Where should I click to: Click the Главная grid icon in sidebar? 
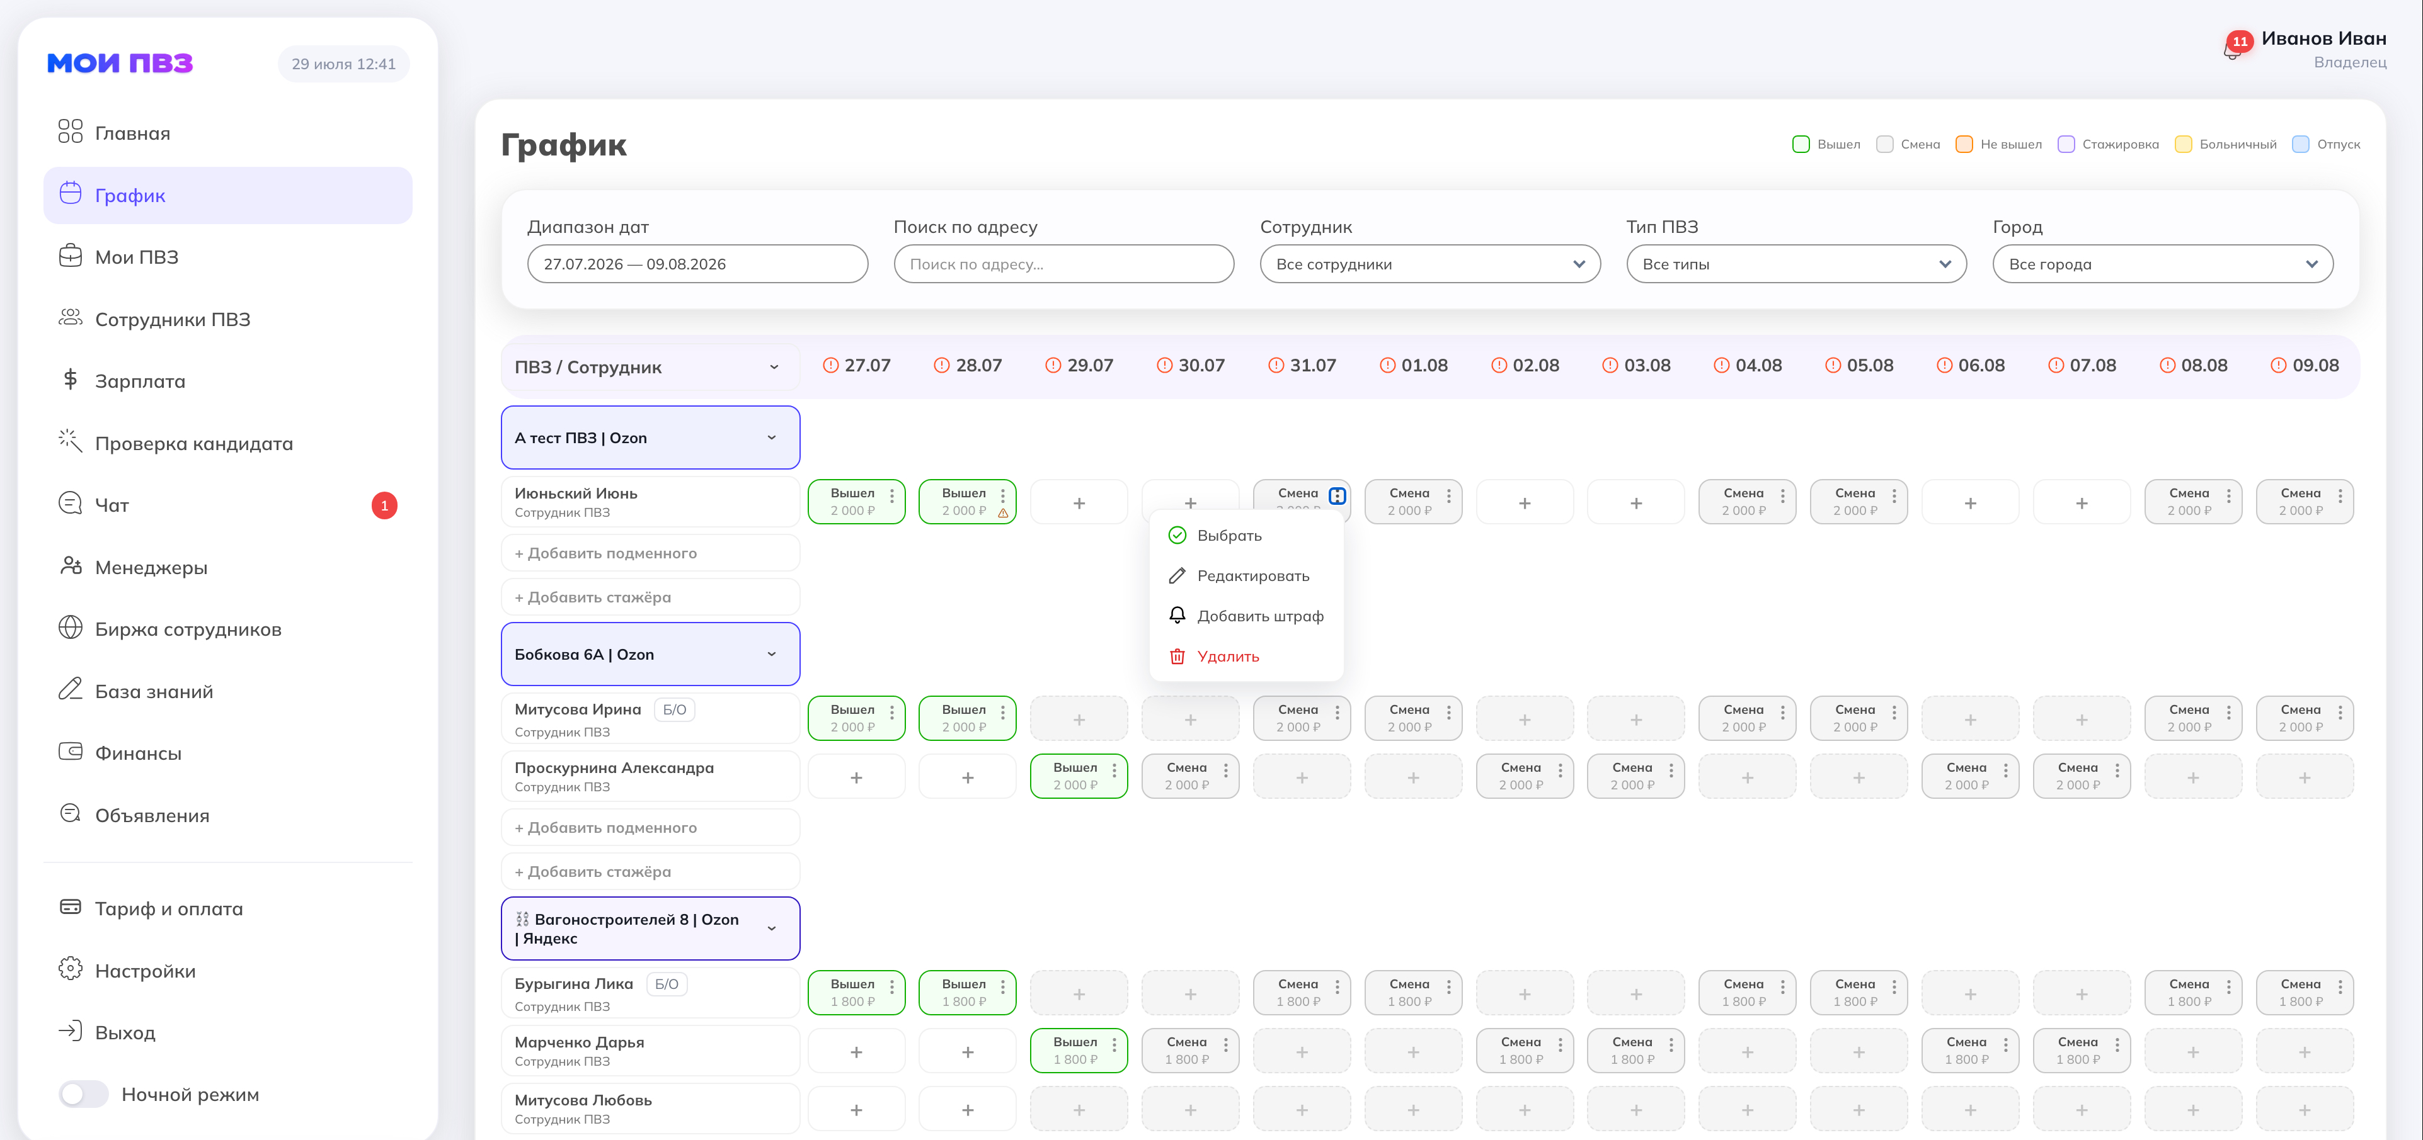(69, 132)
